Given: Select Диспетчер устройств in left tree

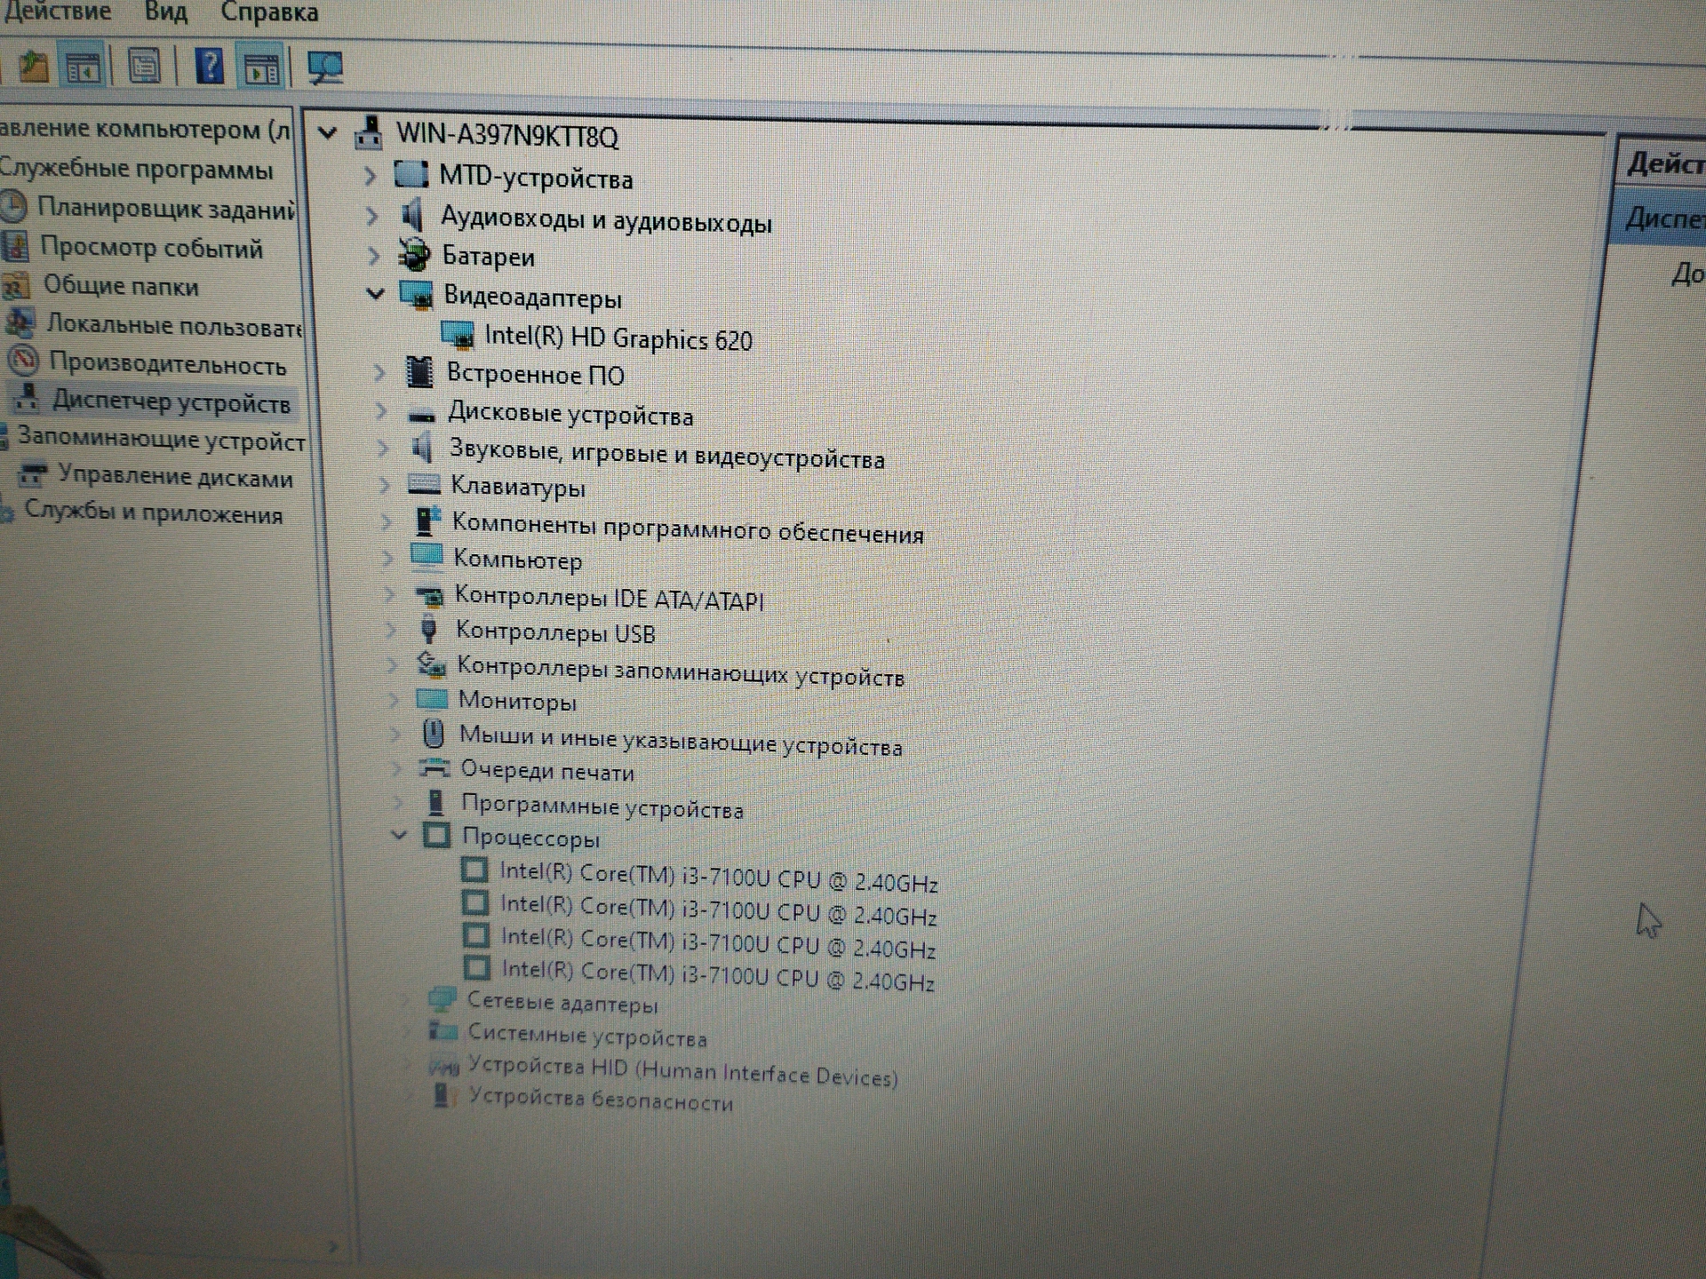Looking at the screenshot, I should 171,402.
